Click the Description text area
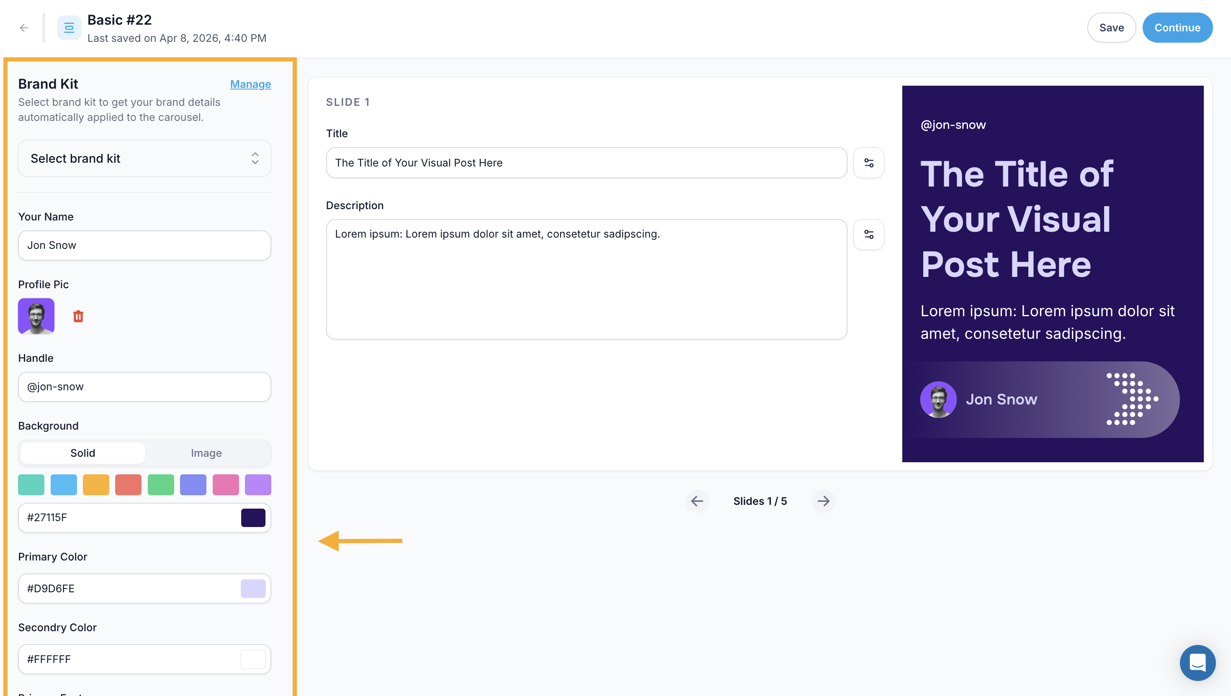The image size is (1231, 696). [586, 279]
